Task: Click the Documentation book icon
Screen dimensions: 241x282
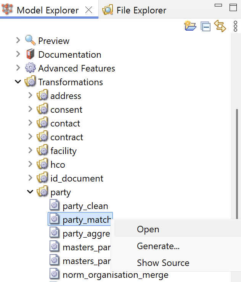Action: click(x=30, y=54)
